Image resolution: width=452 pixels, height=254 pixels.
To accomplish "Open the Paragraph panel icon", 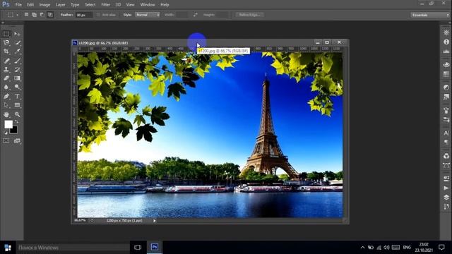I will pyautogui.click(x=446, y=143).
